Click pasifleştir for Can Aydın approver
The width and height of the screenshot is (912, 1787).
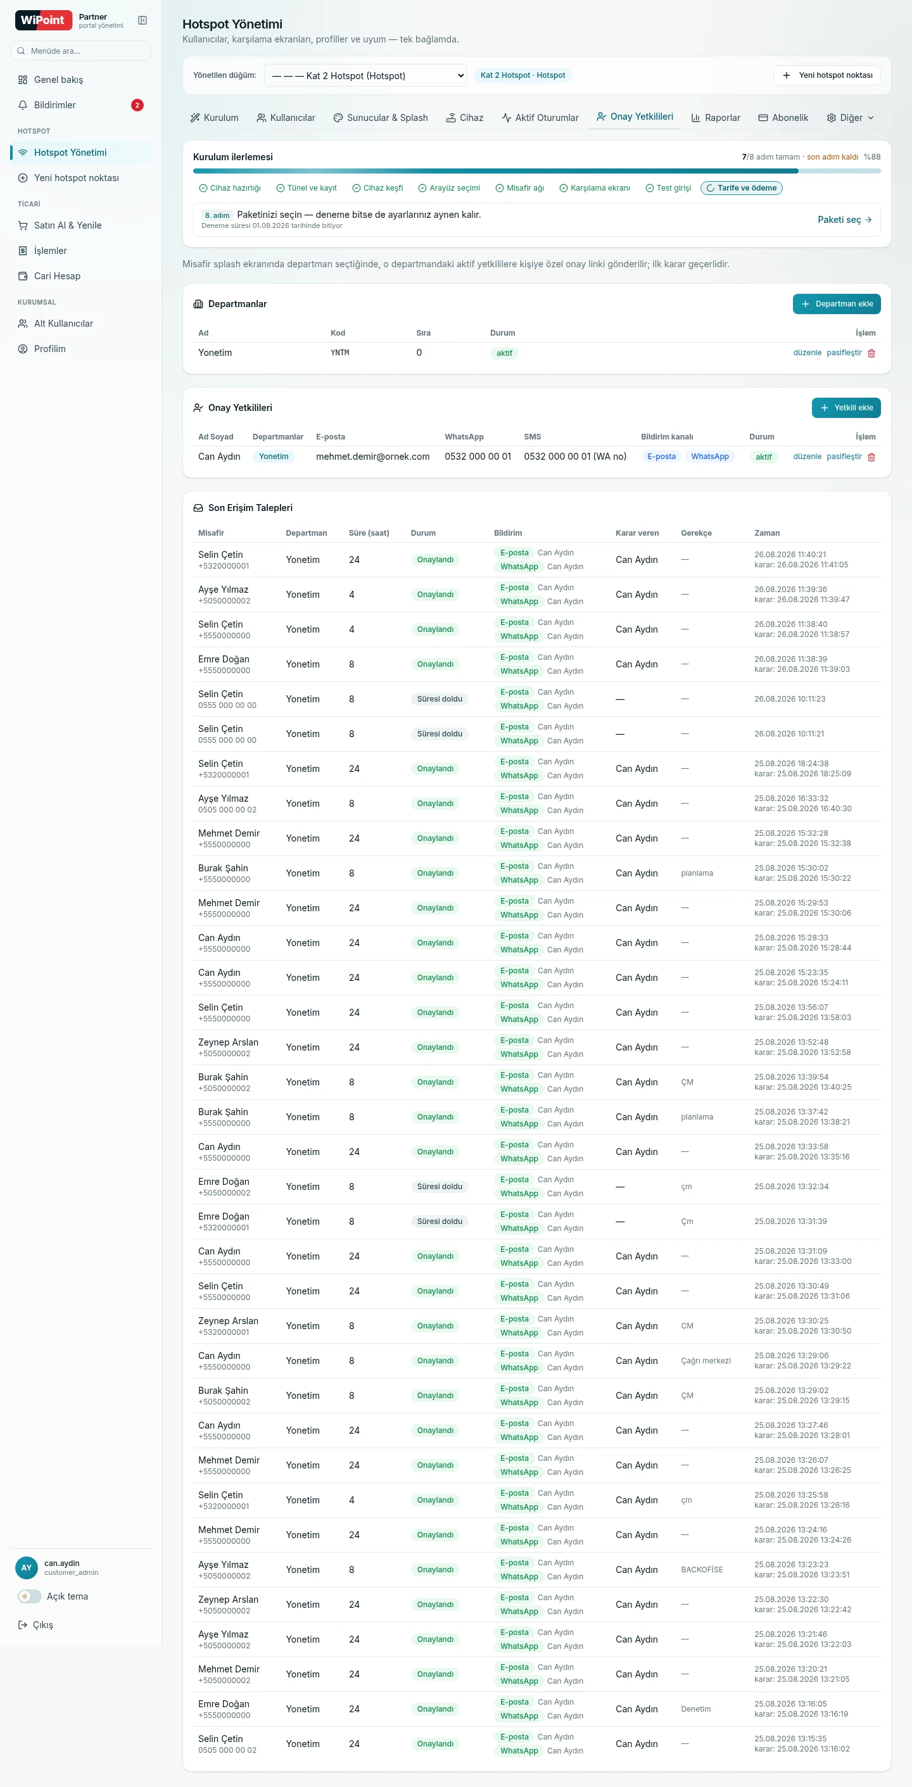tap(844, 457)
